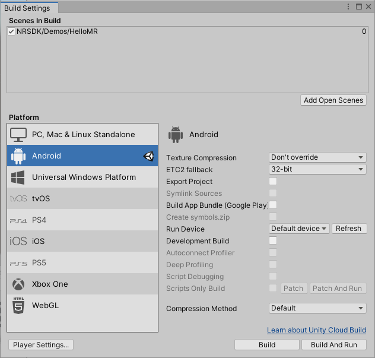The height and width of the screenshot is (358, 375).
Task: Click the Patch button
Action: click(294, 289)
